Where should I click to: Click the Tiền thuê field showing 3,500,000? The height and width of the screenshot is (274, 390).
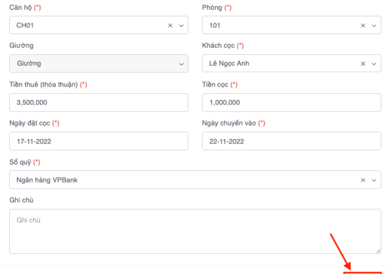pos(99,102)
